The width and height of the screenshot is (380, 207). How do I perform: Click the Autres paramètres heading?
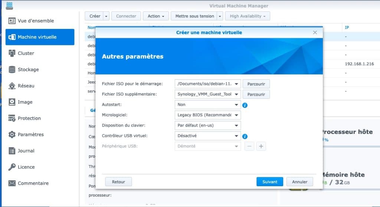tap(132, 56)
